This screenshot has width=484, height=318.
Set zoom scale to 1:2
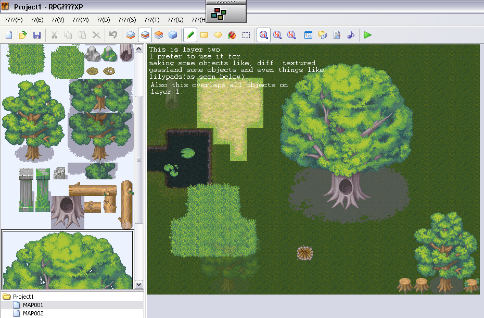(x=277, y=35)
